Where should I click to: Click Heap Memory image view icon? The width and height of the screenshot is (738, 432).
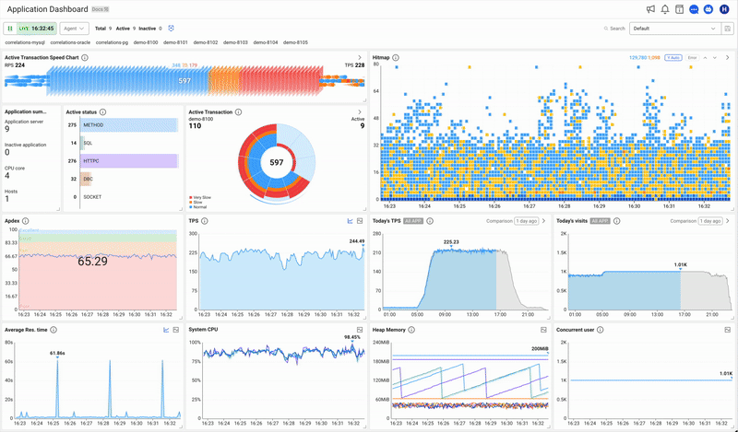pyautogui.click(x=543, y=330)
